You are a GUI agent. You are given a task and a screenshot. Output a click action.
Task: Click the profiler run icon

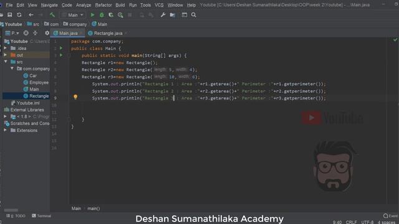tap(120, 15)
